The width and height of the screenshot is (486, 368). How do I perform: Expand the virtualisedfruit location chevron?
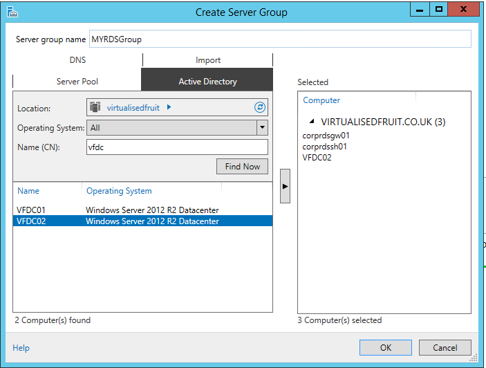point(169,107)
